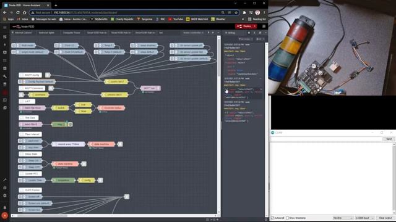Screen dimensions: 396x222
Task: Open Home Assistant sidebar menu icon
Action: (5, 27)
